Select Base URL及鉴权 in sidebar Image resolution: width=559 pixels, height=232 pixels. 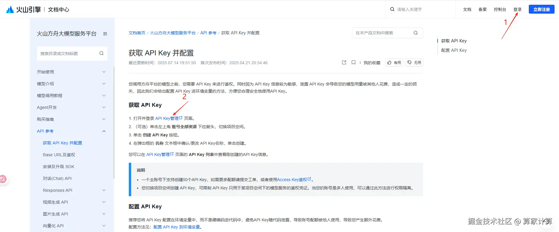[59, 155]
